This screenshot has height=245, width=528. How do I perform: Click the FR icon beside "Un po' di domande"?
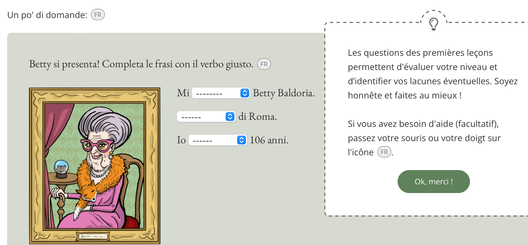pos(98,15)
